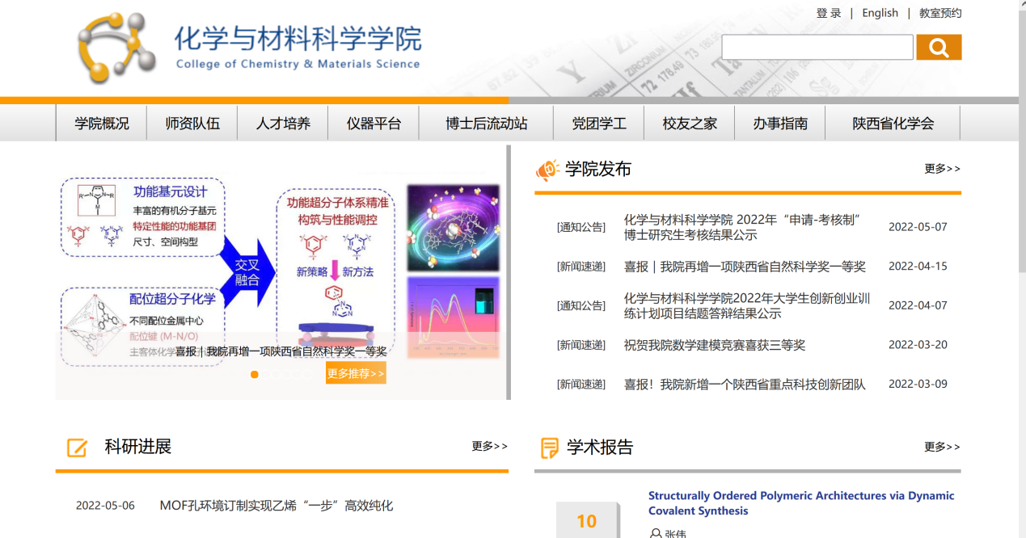Click the megaphone icon beside 学院发布
The height and width of the screenshot is (538, 1026).
(547, 170)
